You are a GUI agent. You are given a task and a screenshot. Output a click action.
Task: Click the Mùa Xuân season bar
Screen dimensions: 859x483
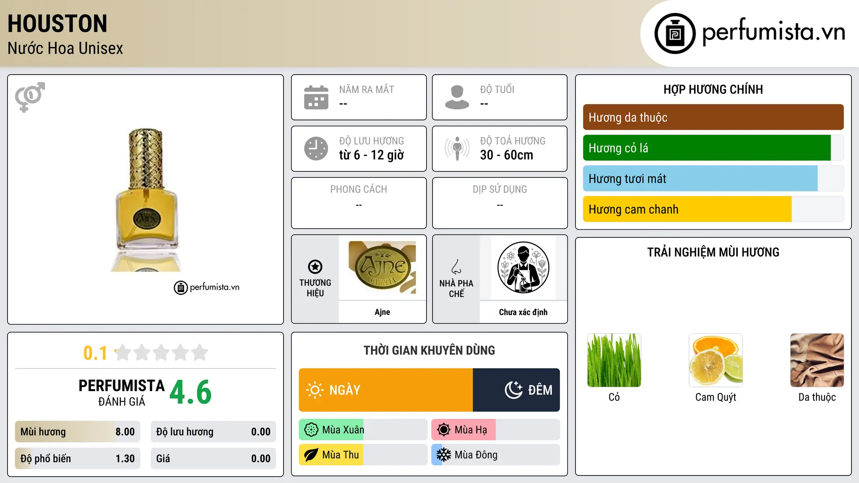[x=363, y=430]
